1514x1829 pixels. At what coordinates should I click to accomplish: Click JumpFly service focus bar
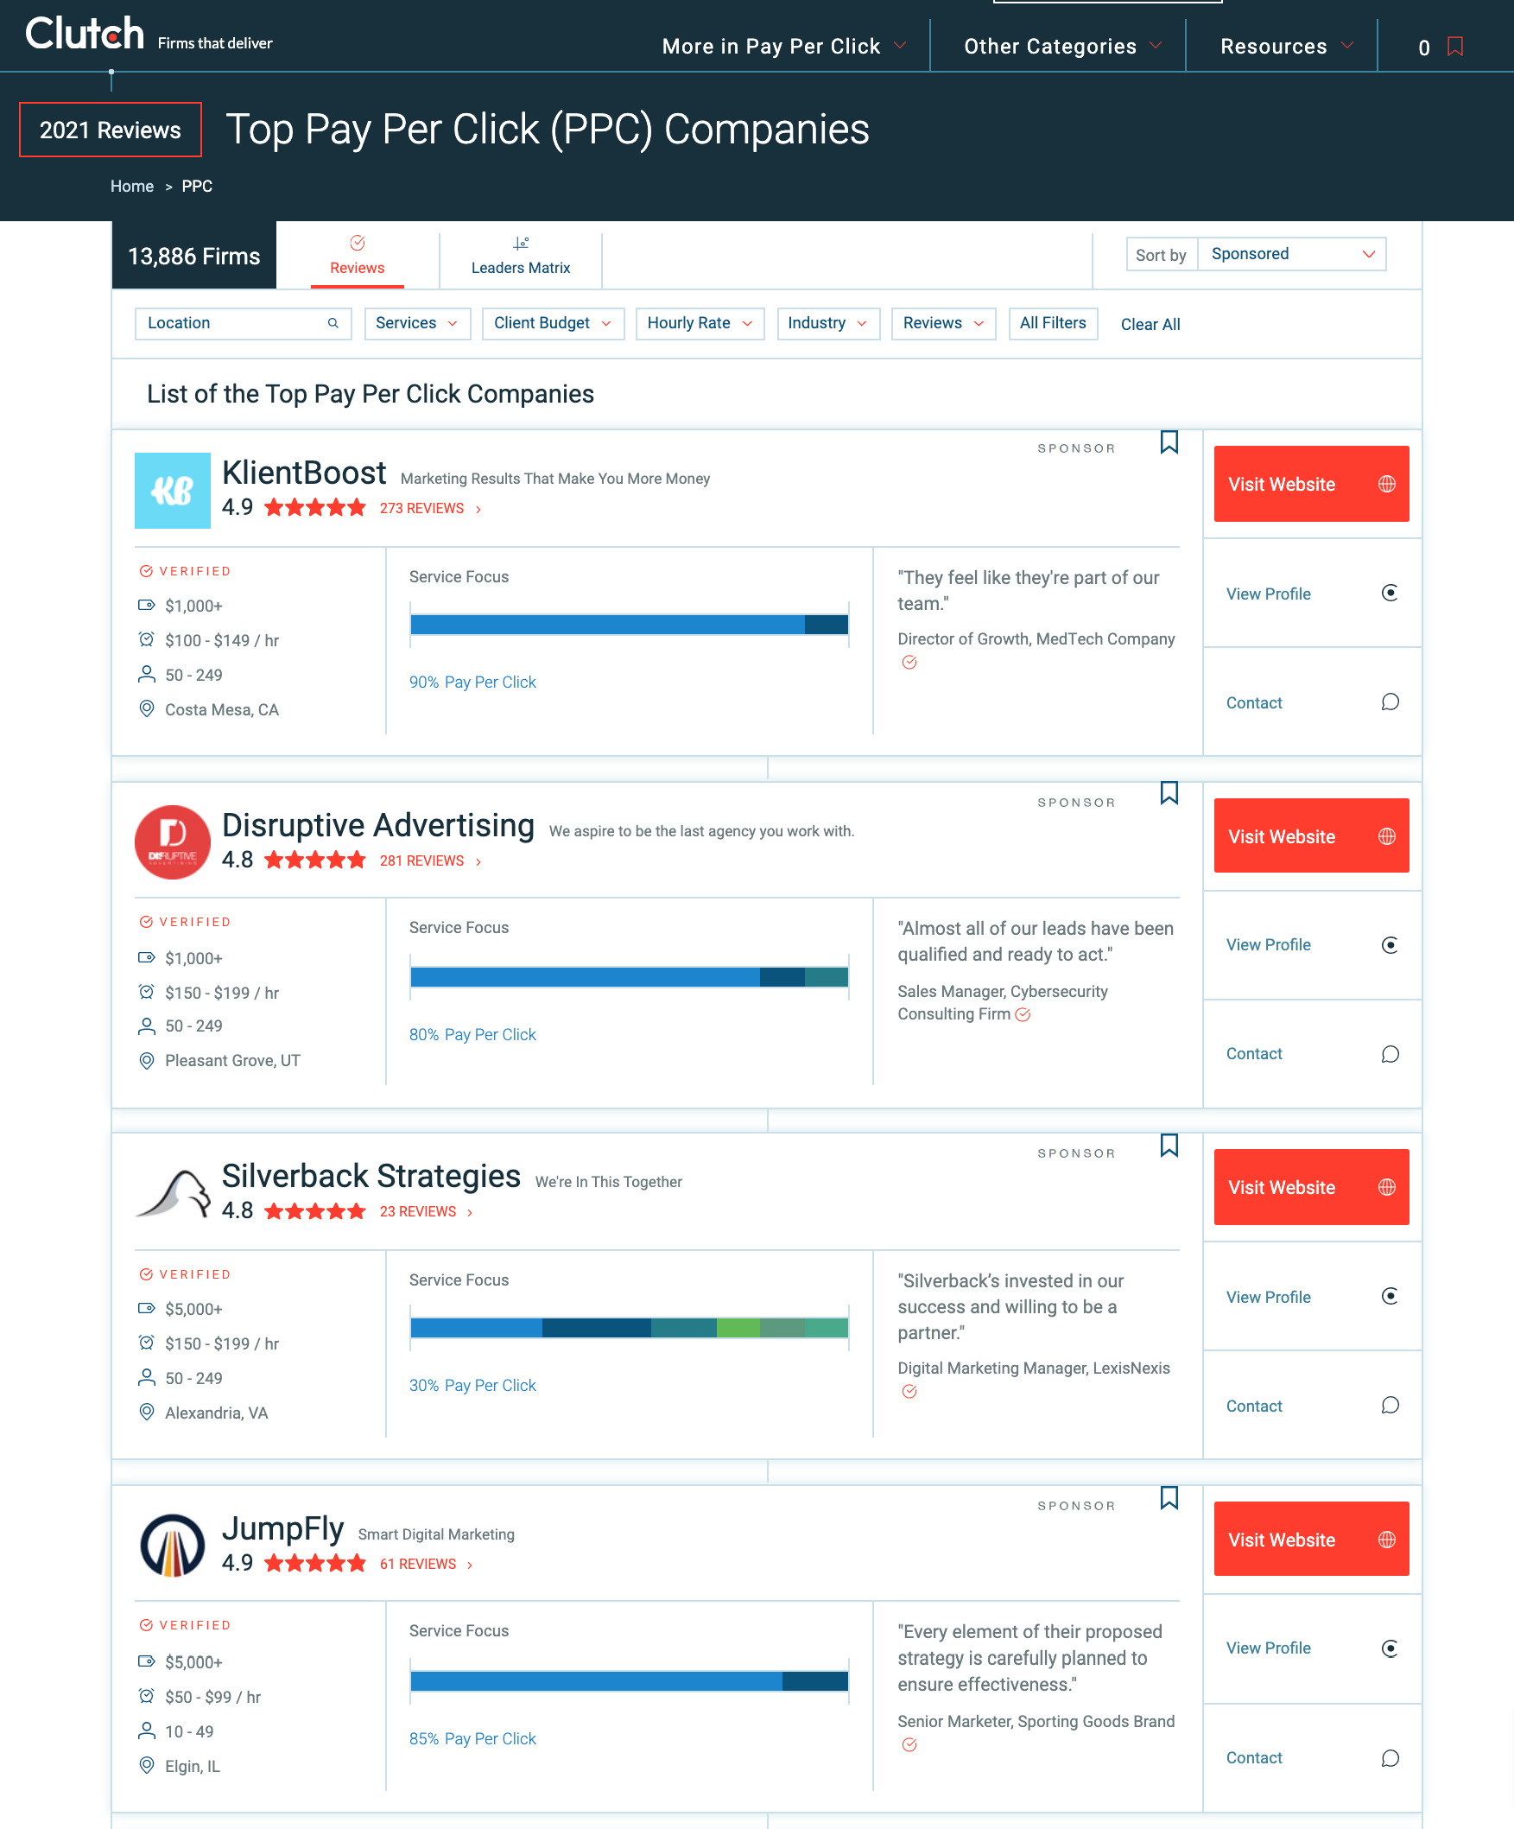pos(629,1681)
